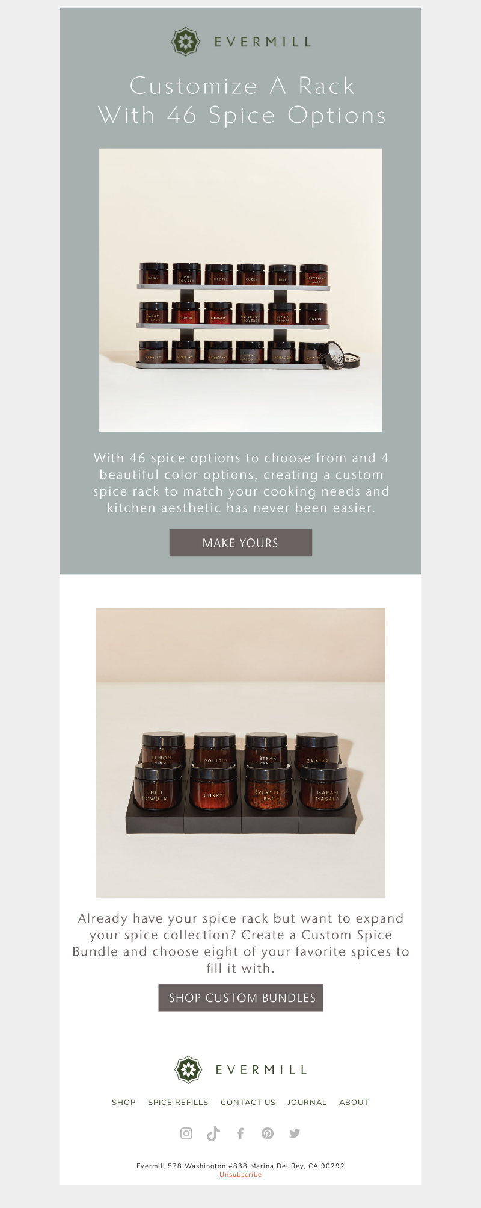The height and width of the screenshot is (1208, 481).
Task: Click the SHOP CUSTOM BUNDLES button
Action: pos(240,997)
